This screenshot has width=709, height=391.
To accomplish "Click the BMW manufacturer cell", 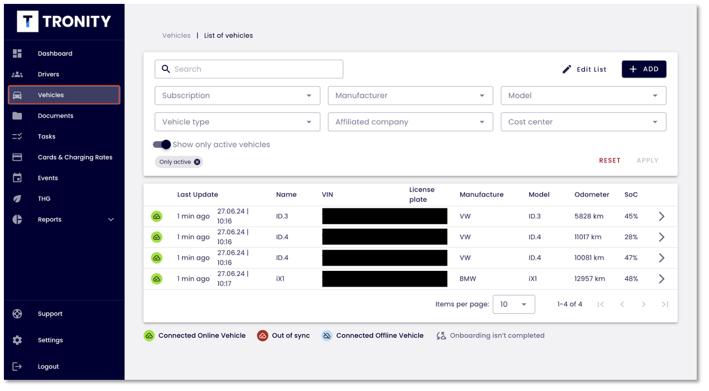I will (468, 279).
